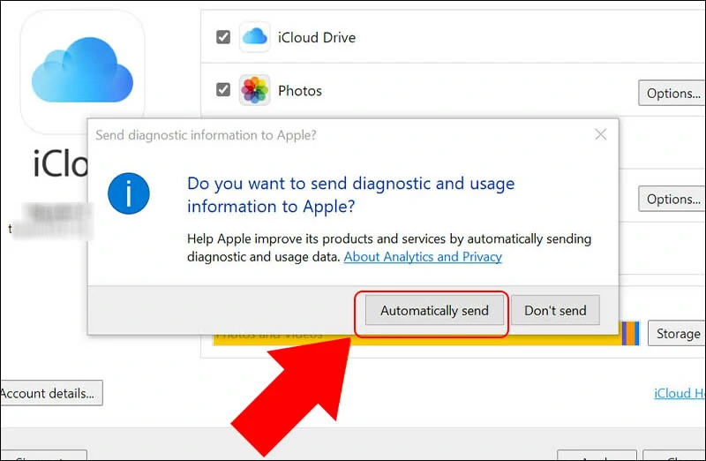Uncheck the iCloud Drive checkbox

point(223,37)
